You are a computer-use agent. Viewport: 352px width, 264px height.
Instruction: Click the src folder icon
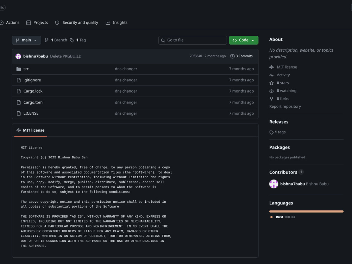pos(19,69)
